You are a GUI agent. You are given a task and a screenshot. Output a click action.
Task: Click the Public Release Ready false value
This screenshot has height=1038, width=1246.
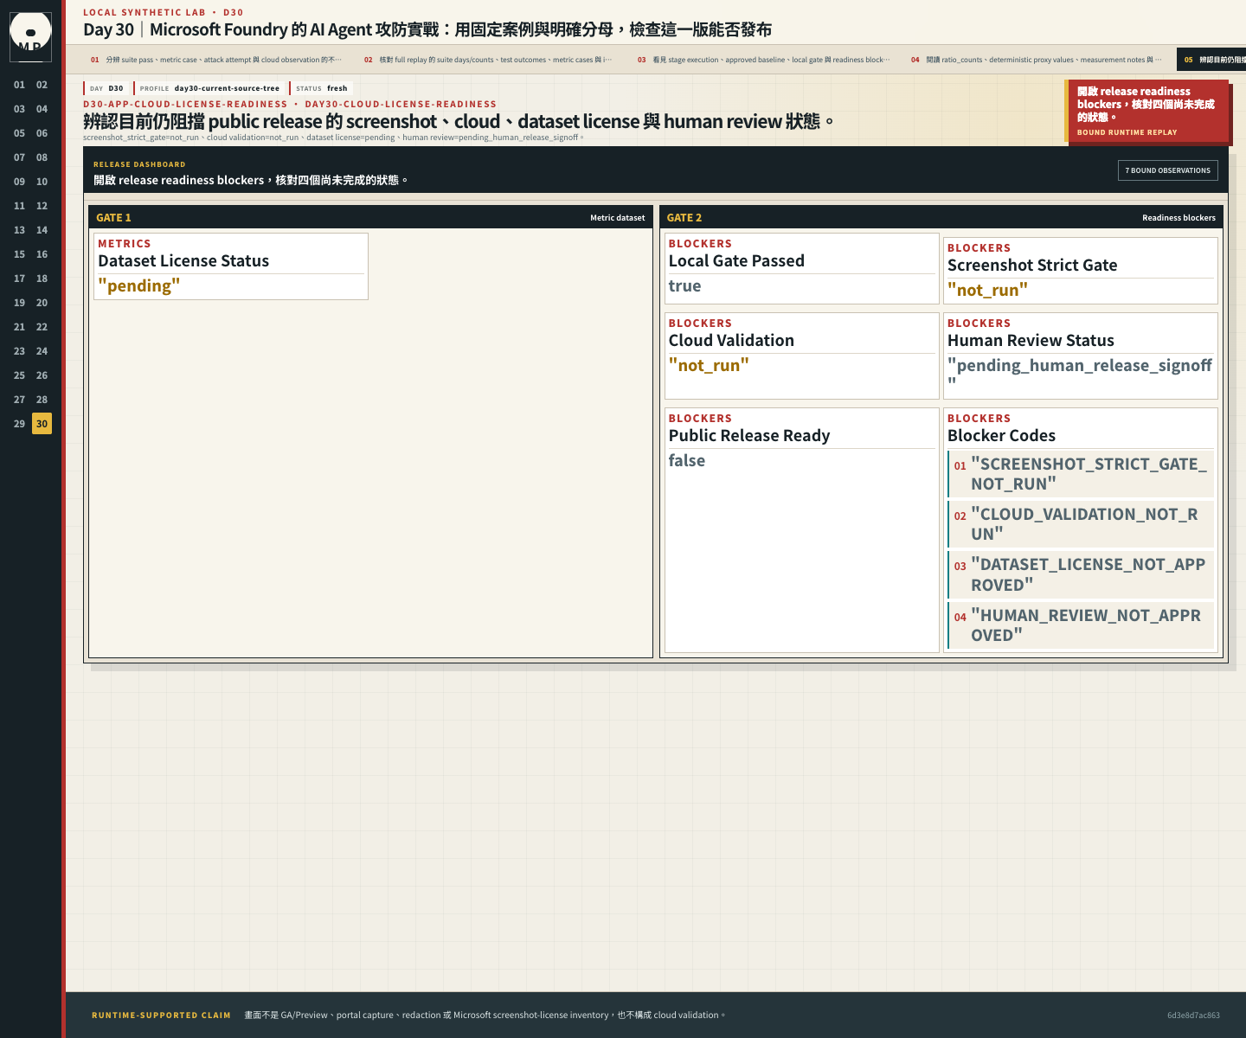pos(687,461)
